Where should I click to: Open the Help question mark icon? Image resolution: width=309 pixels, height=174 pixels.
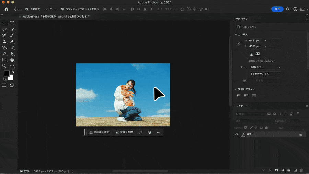[x=295, y=9]
